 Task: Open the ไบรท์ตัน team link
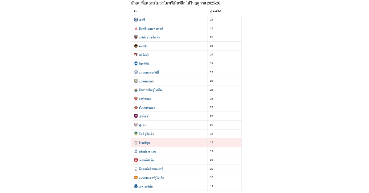tap(144, 64)
